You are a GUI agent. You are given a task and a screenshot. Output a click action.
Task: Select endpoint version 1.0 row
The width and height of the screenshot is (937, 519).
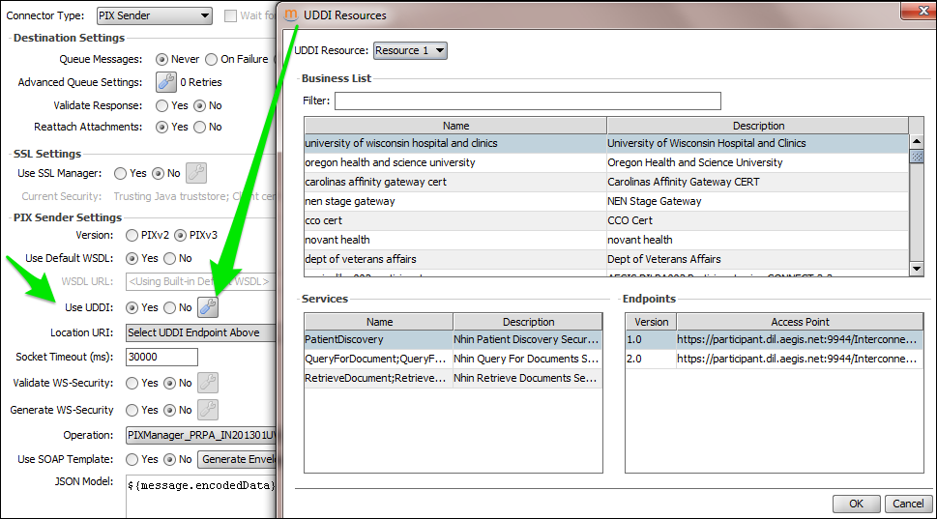click(x=775, y=339)
